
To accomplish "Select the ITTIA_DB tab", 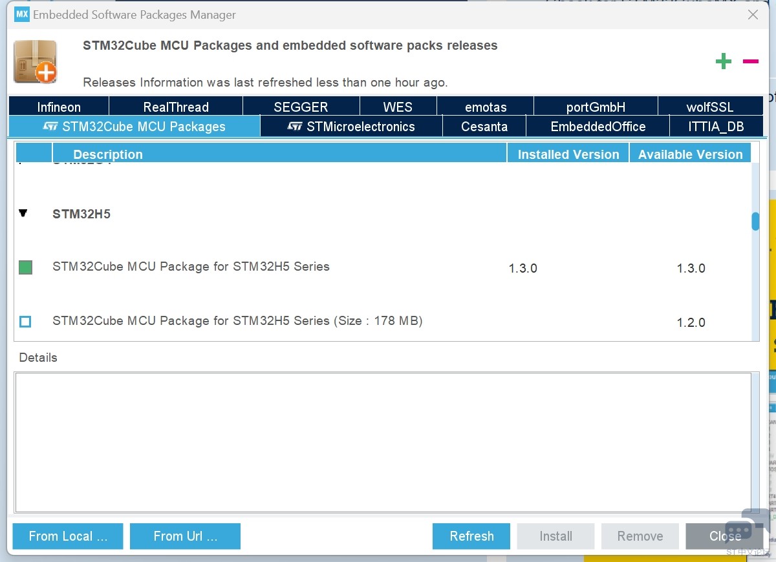I will 716,127.
